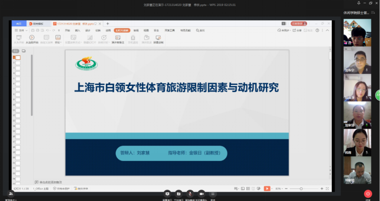This screenshot has height=201, width=380.
Task: Open the 分享 share icon in the ribbon
Action: tap(297, 30)
